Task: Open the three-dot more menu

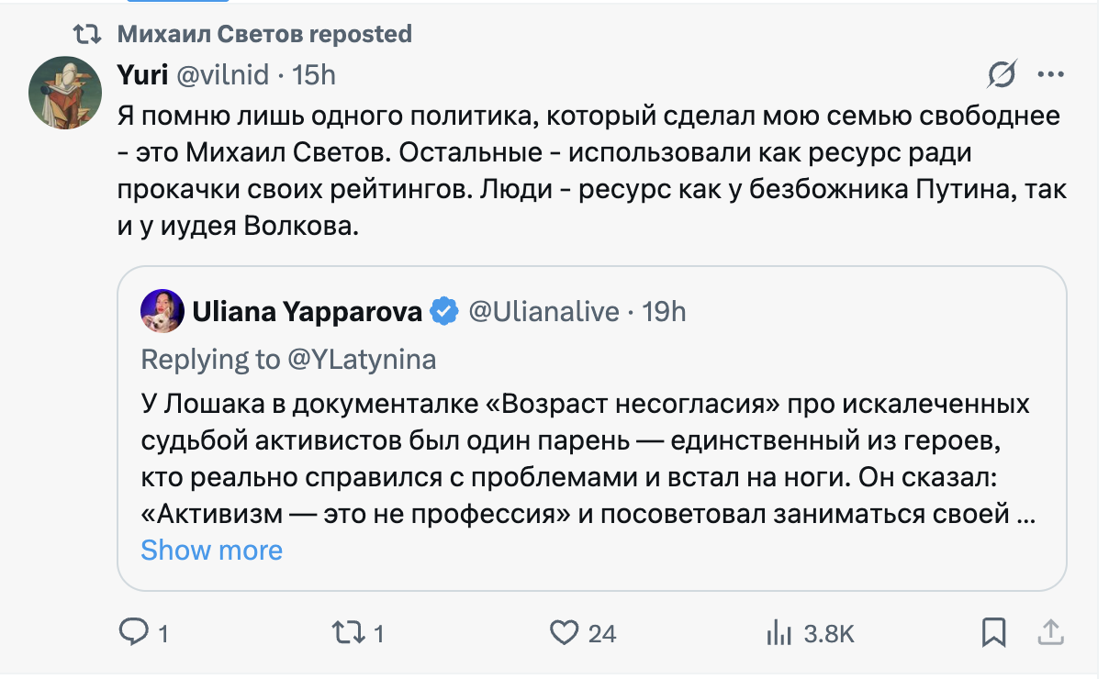Action: [1050, 73]
